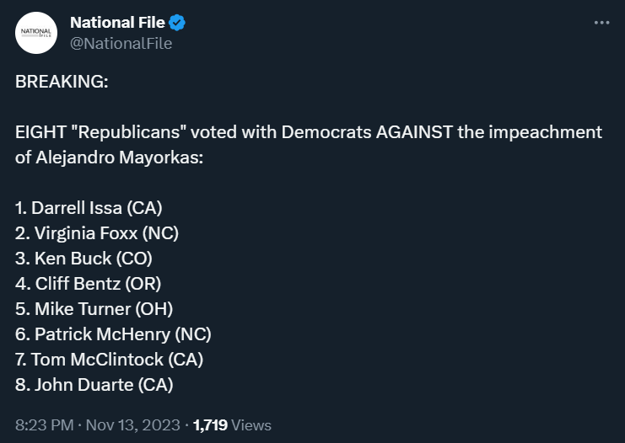The width and height of the screenshot is (625, 443).
Task: Open the @NationalFile handle link
Action: point(121,44)
